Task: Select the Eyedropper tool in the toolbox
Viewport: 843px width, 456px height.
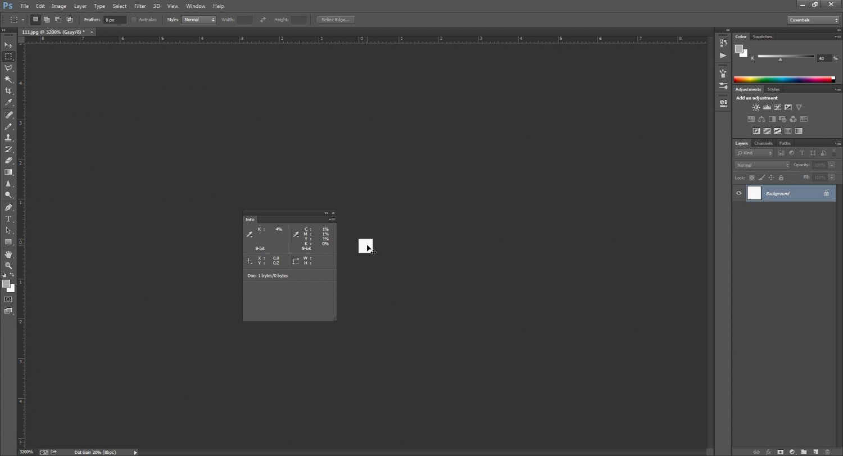Action: pos(8,103)
